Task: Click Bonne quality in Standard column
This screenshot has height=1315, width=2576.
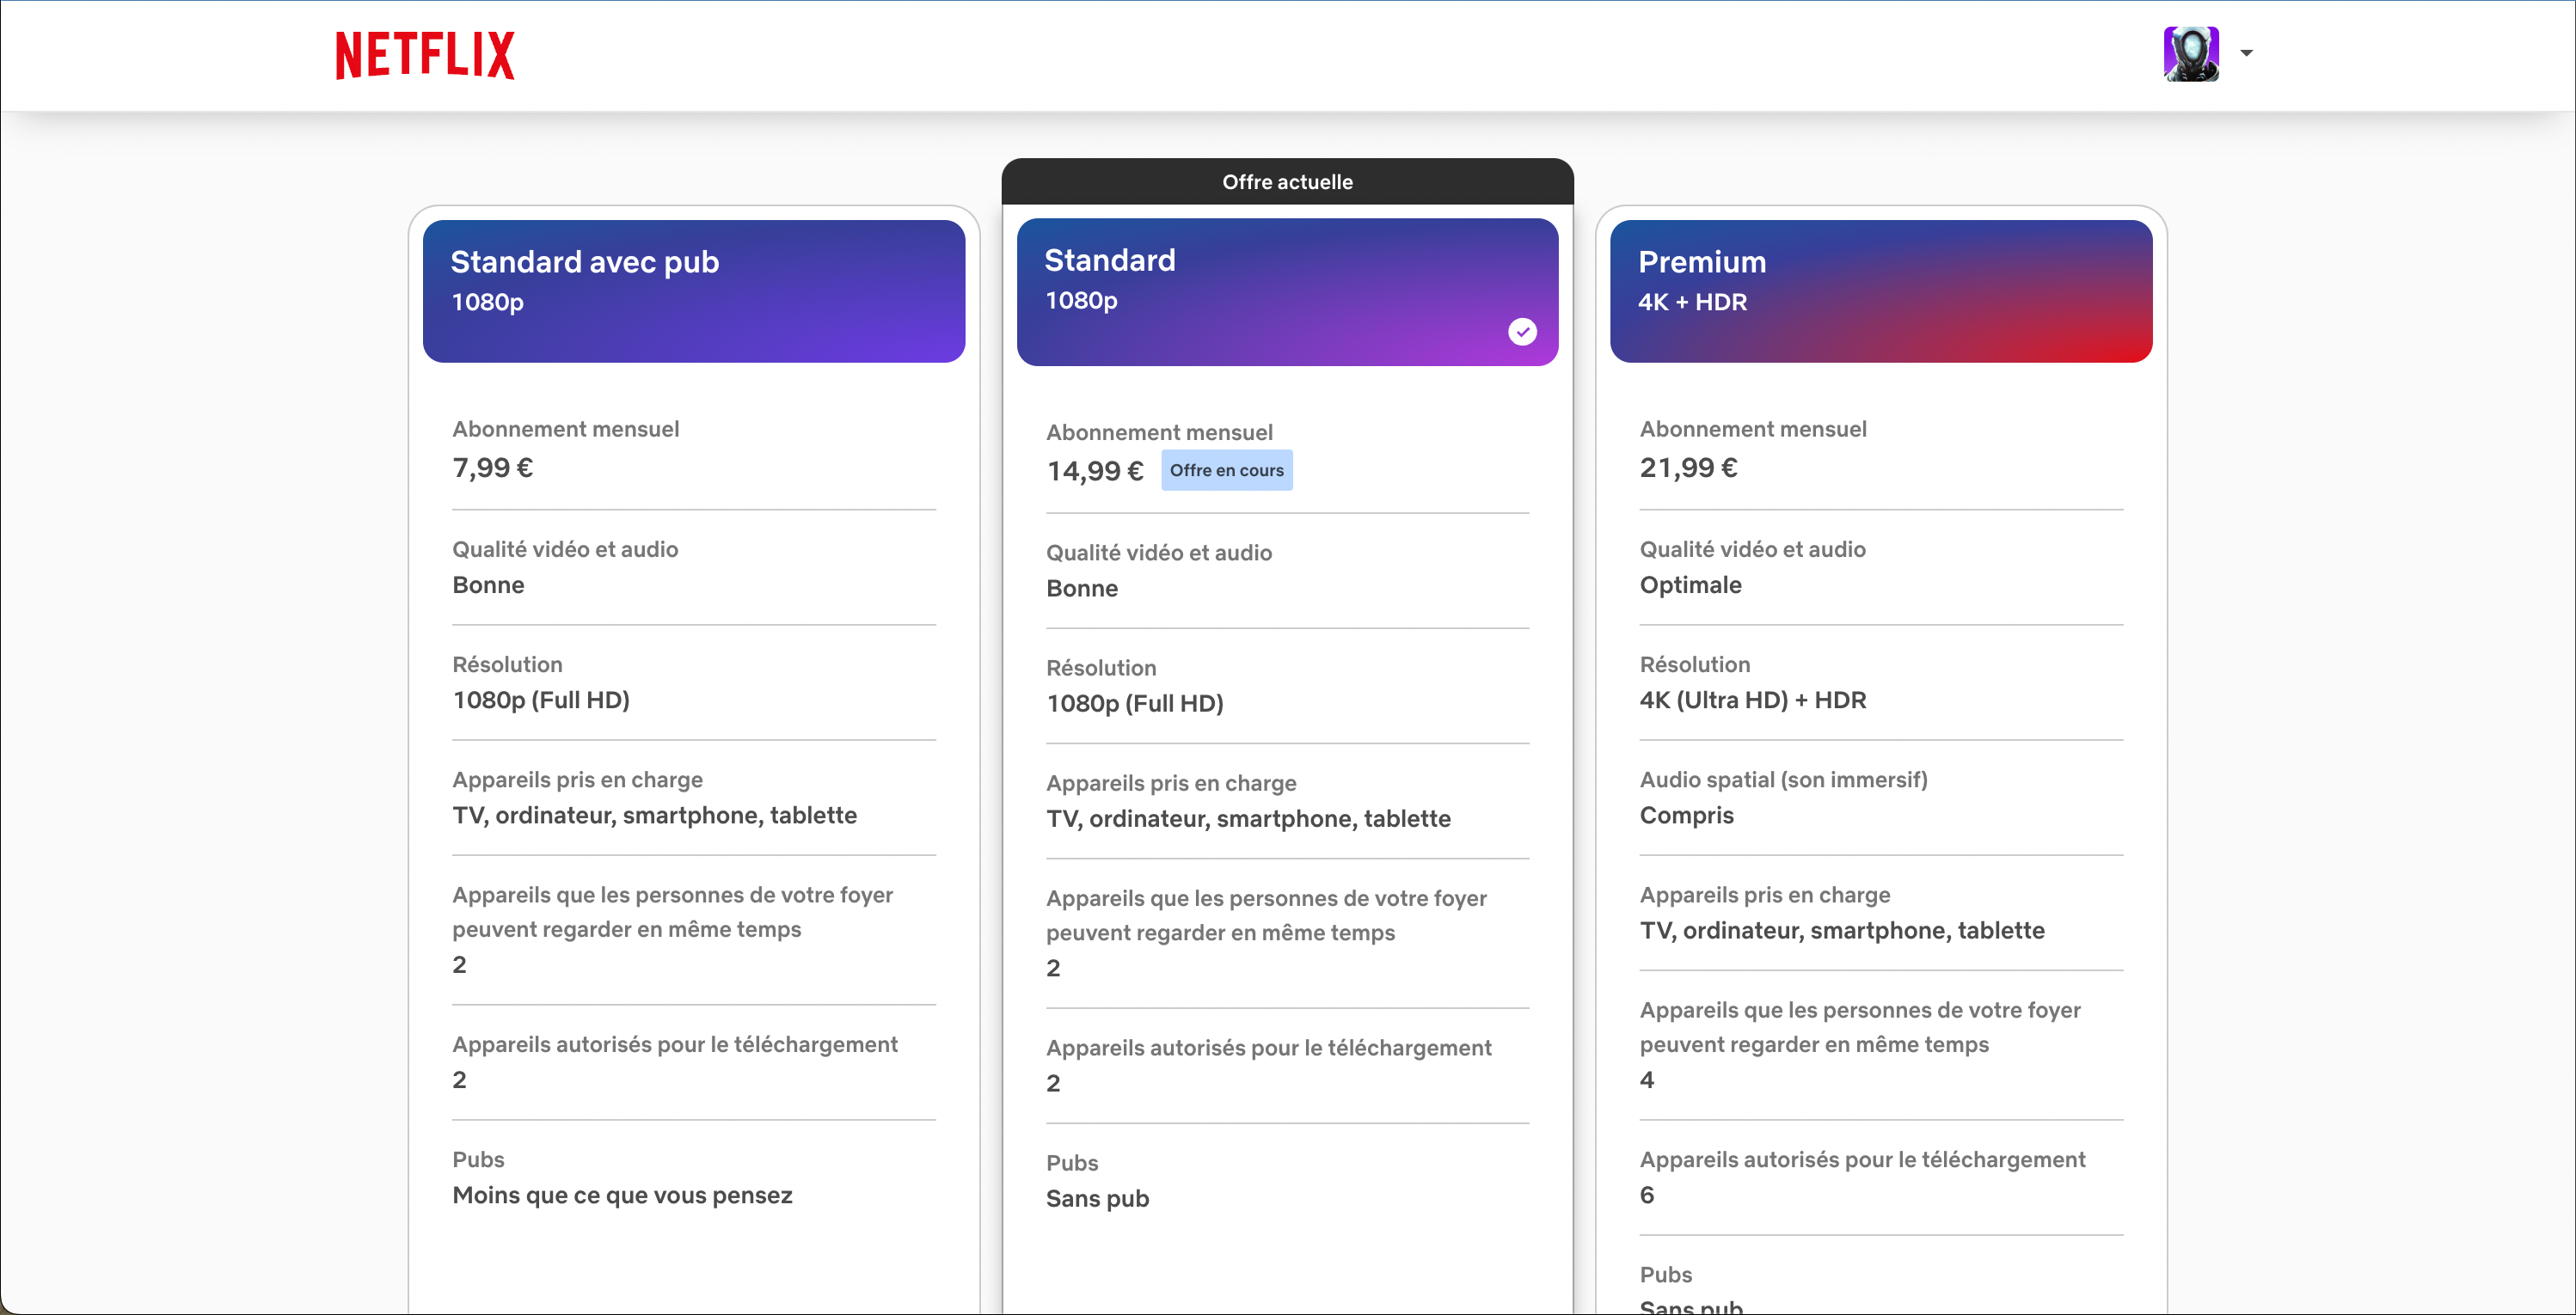Action: point(1082,589)
